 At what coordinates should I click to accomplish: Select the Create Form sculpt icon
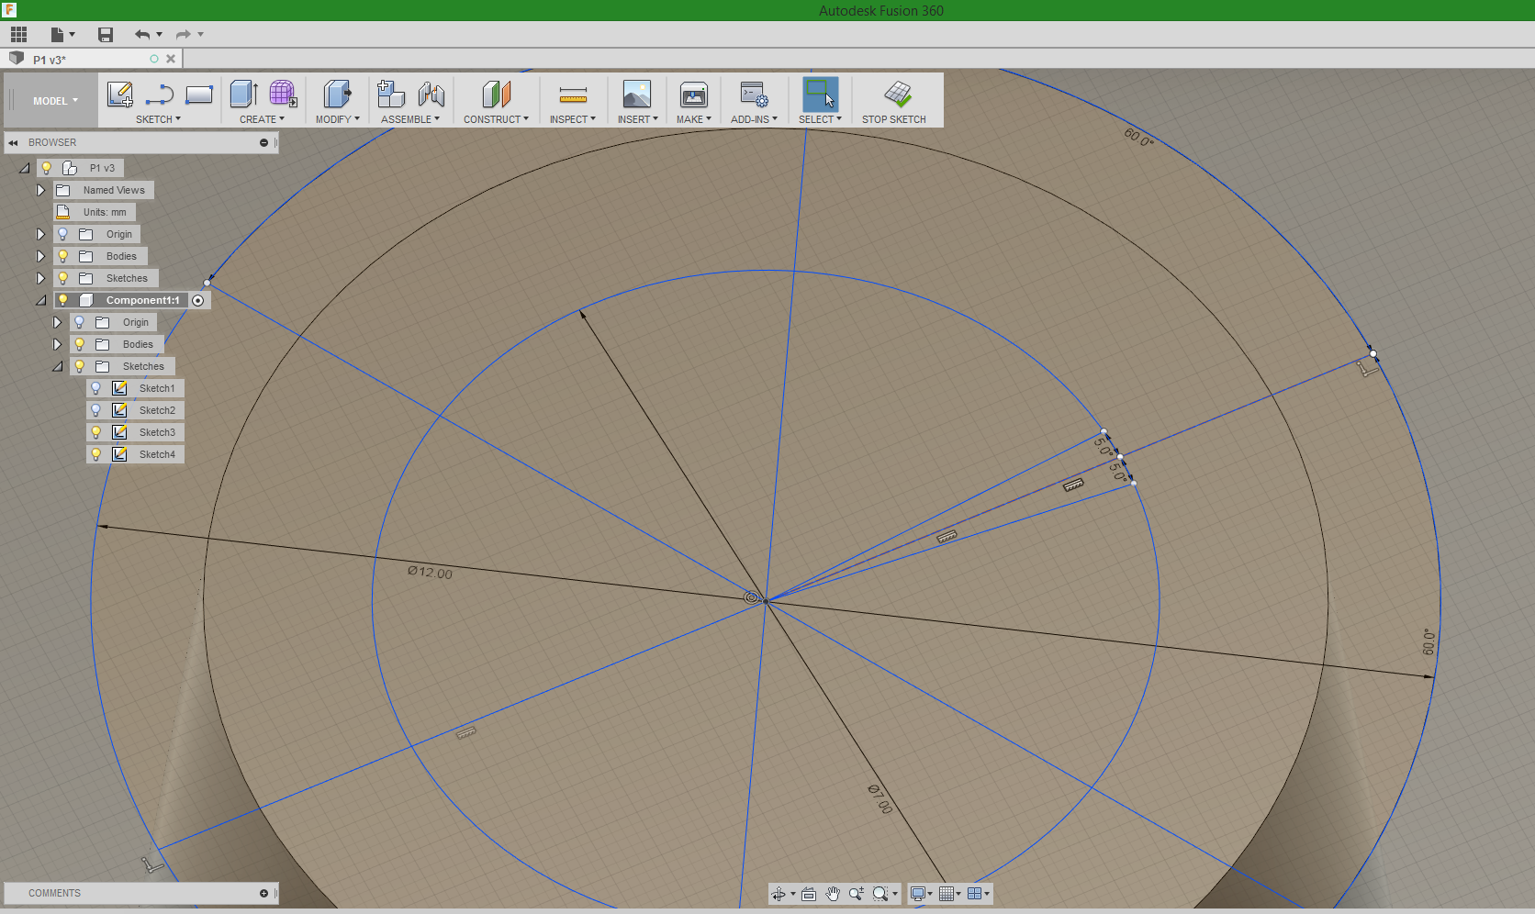283,94
